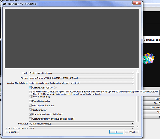The image size is (160, 139).
Task: Uncheck Capture Audio (BETA) checkbox
Action: 30,88
